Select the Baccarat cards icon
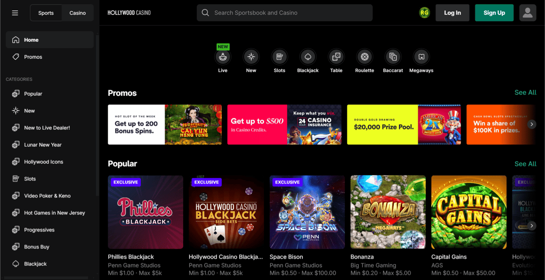 393,57
